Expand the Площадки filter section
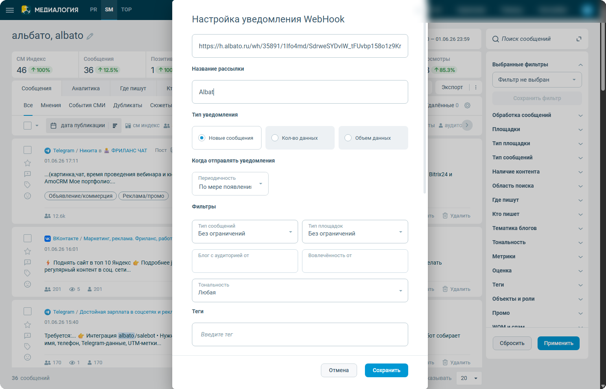Screen dimensions: 606x389 point(537,129)
